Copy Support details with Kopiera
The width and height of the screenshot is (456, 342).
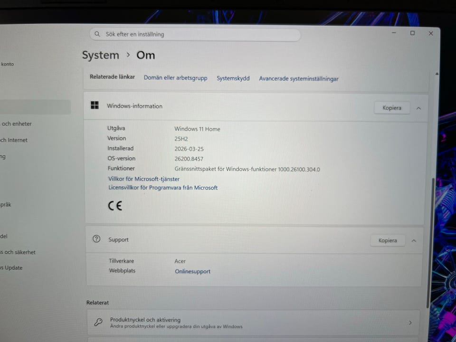tap(388, 240)
